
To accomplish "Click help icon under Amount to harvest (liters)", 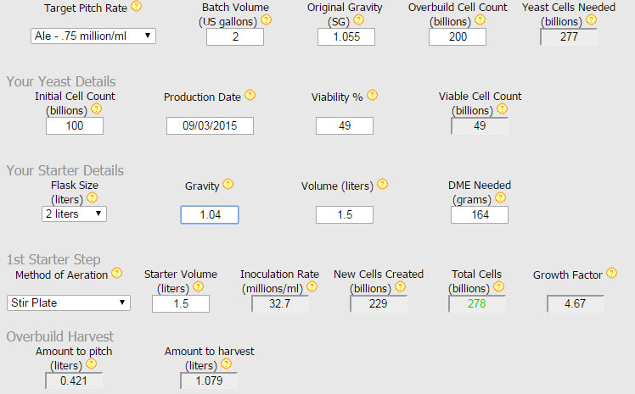I will (x=225, y=363).
